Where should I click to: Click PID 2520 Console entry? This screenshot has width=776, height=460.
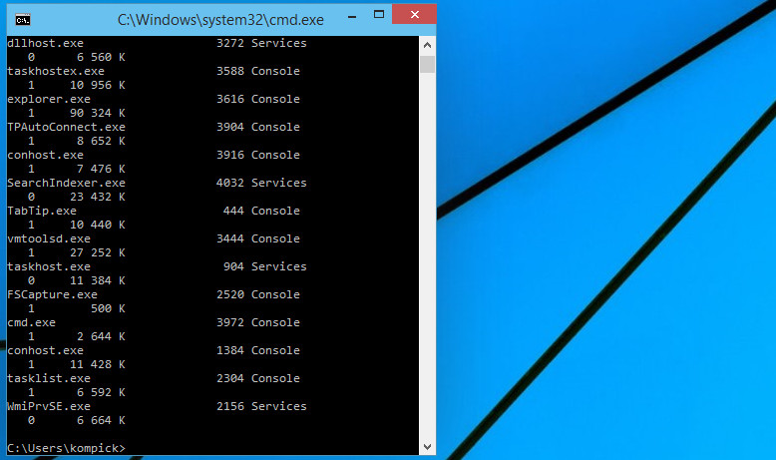point(258,294)
